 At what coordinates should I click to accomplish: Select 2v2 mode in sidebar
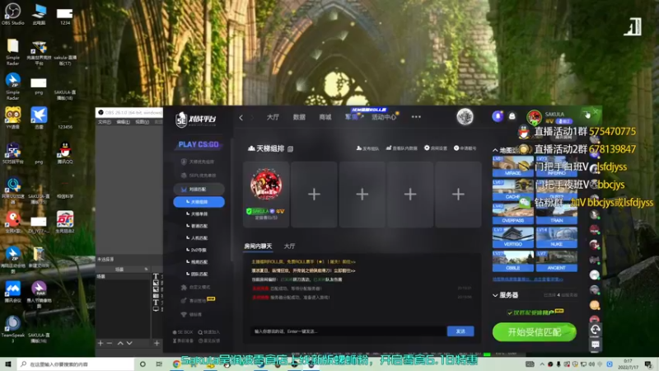(x=198, y=250)
